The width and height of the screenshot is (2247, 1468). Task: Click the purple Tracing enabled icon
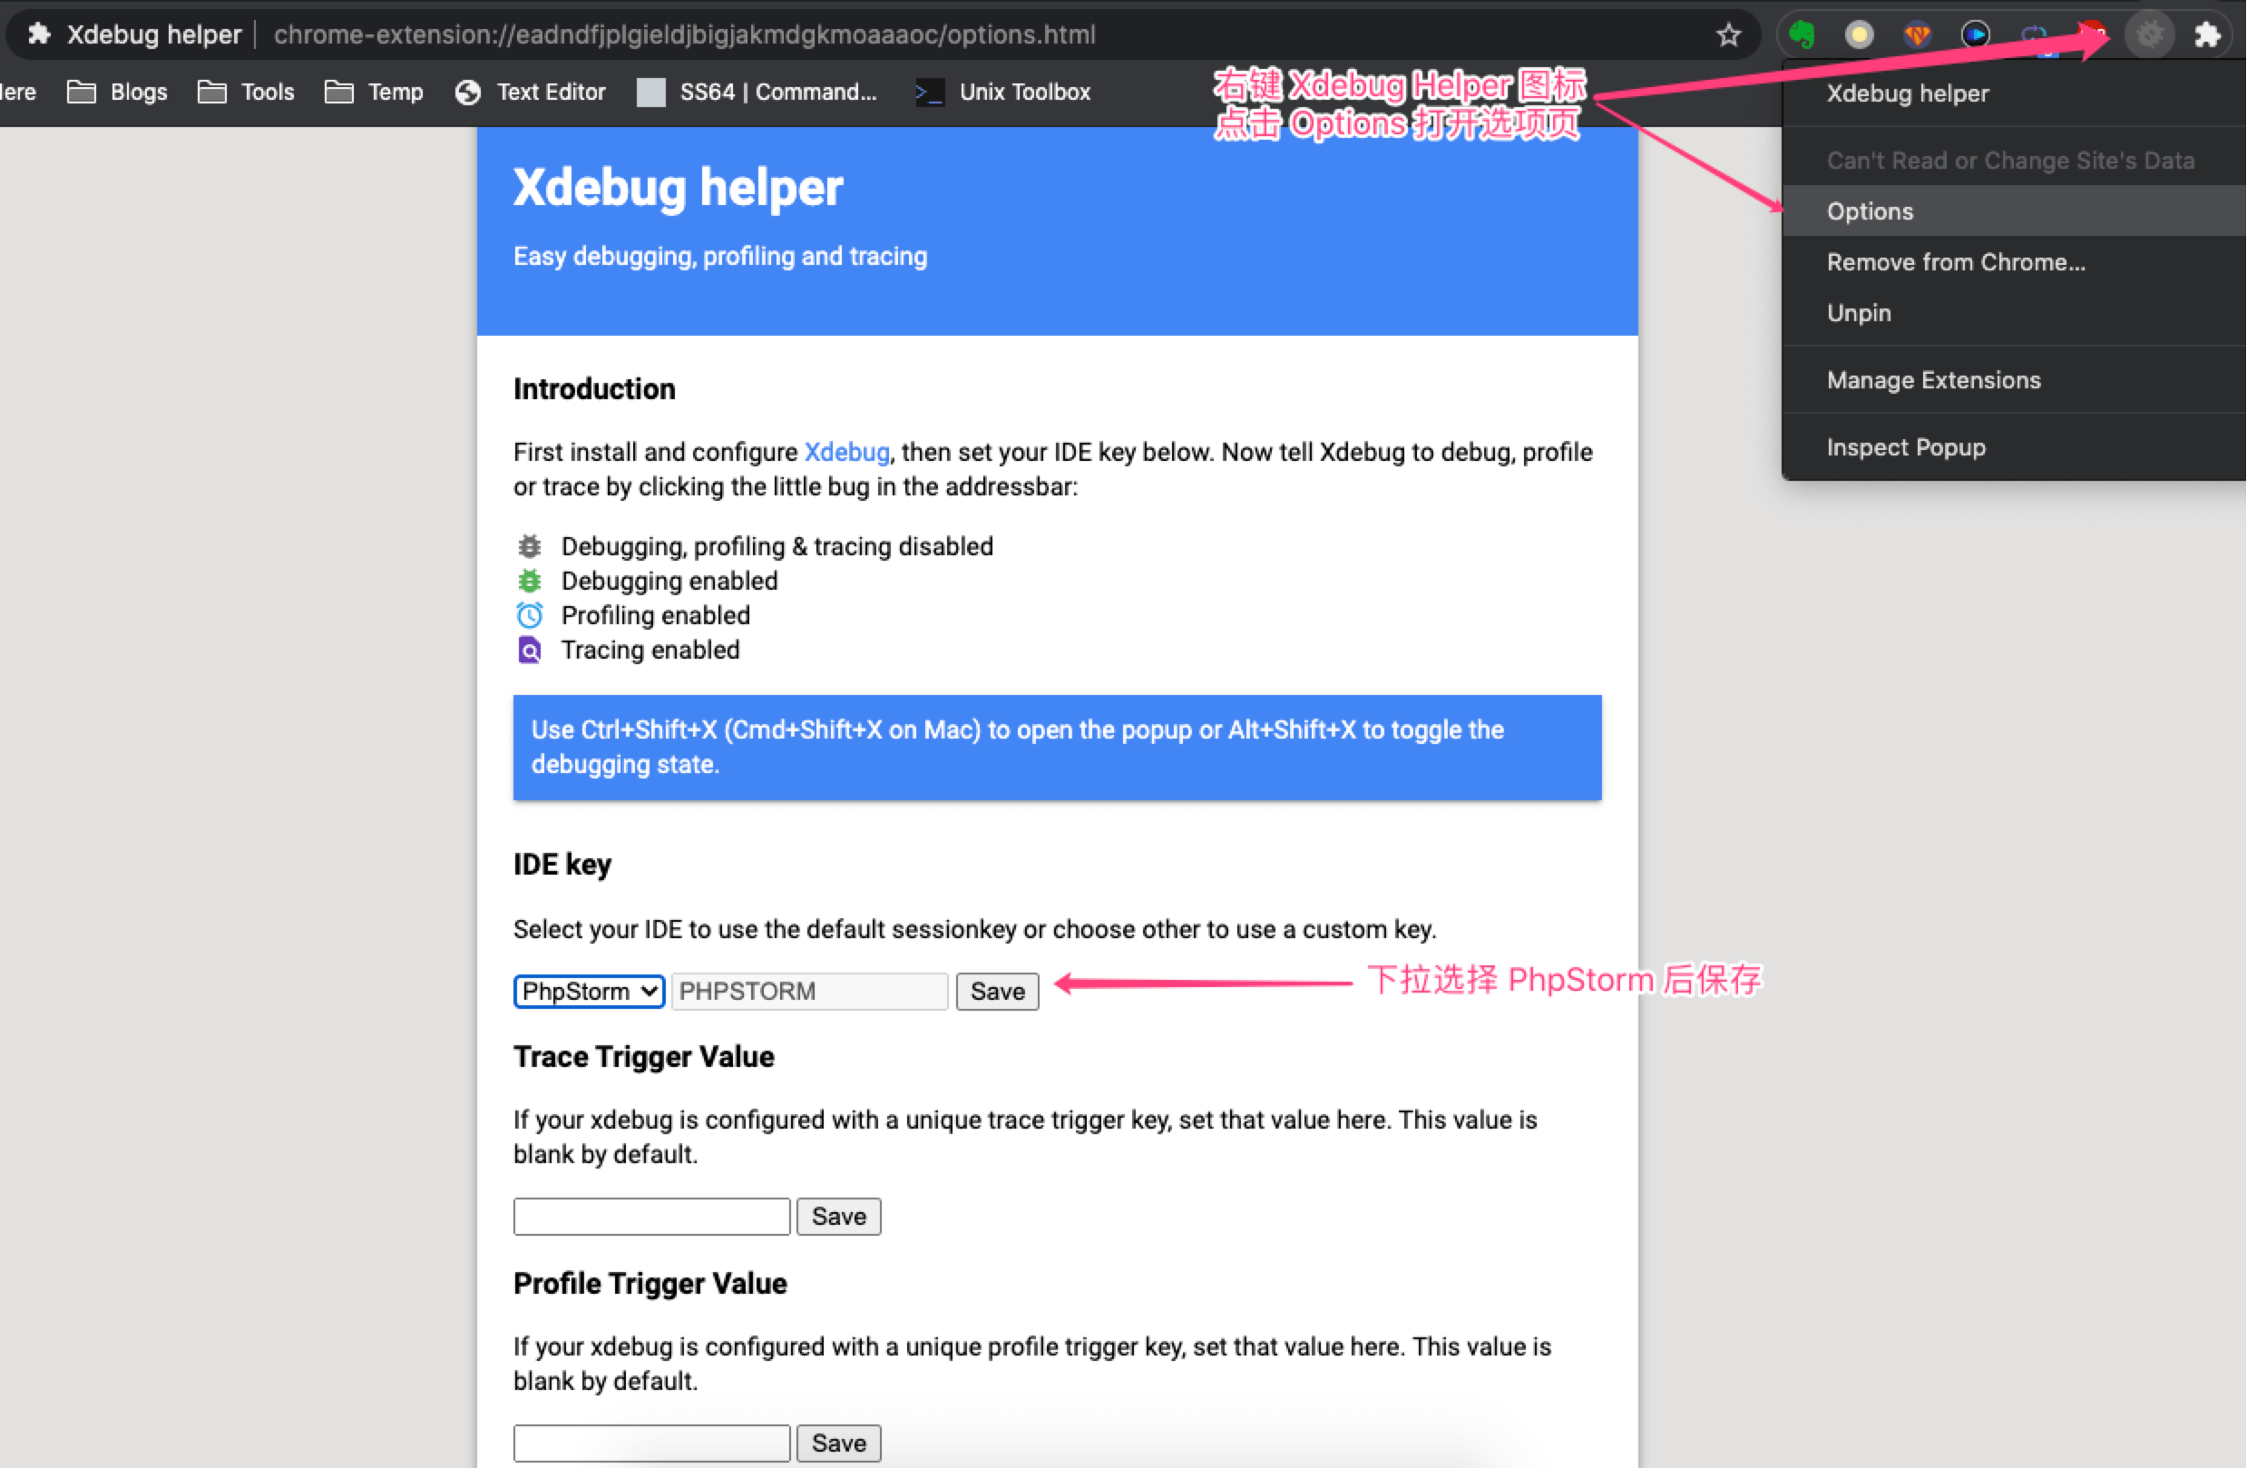coord(530,651)
